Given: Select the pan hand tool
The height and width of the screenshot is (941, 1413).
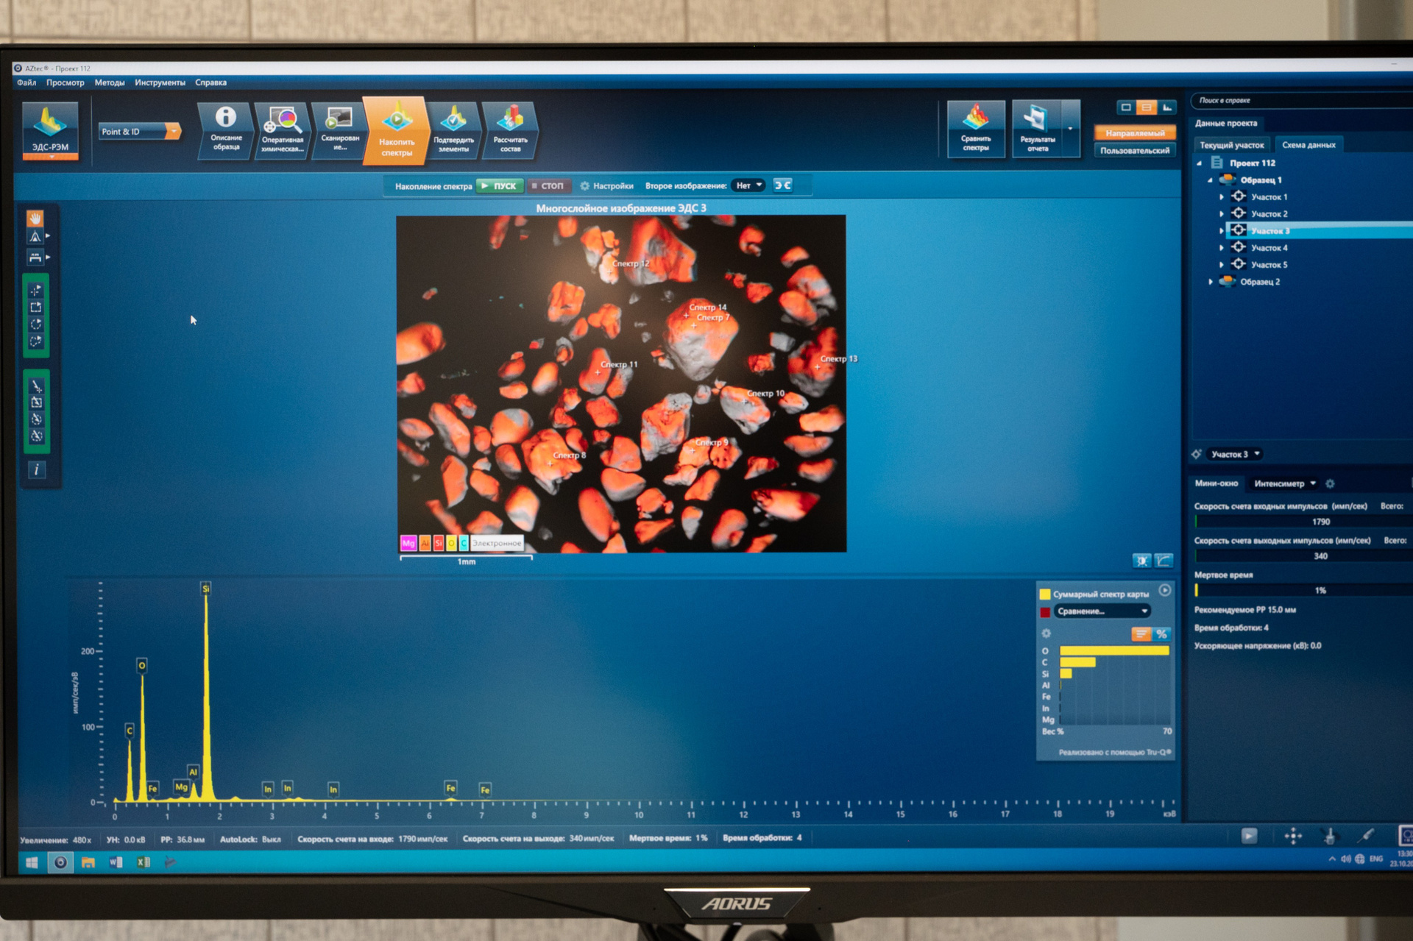Looking at the screenshot, I should pos(35,219).
